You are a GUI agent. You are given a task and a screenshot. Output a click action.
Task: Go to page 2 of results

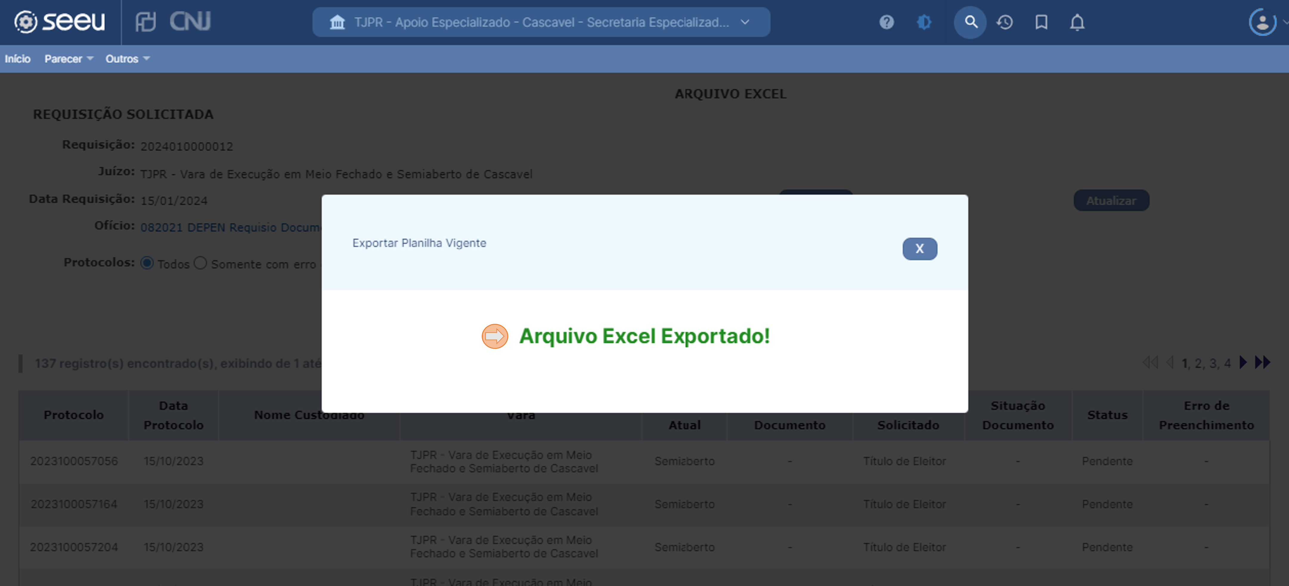click(1198, 363)
